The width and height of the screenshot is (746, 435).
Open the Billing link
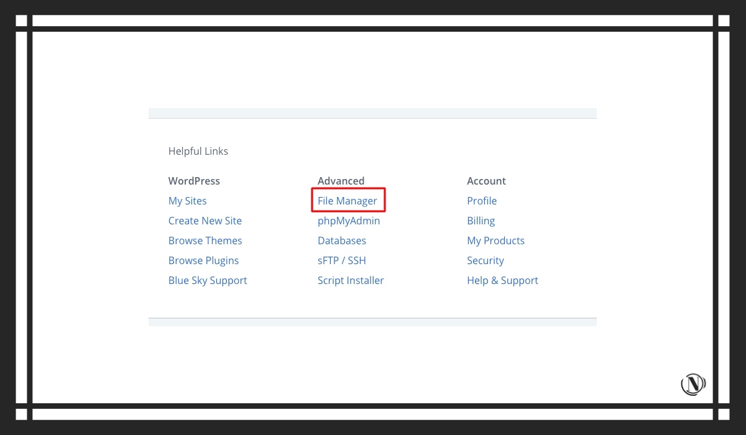pos(481,221)
